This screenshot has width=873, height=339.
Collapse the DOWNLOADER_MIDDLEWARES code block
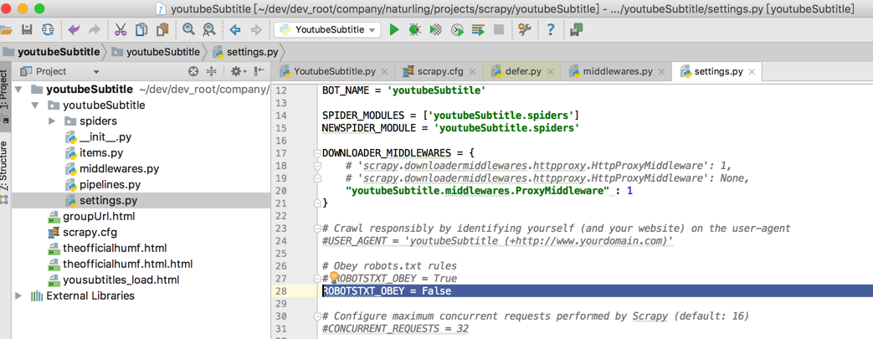(316, 153)
